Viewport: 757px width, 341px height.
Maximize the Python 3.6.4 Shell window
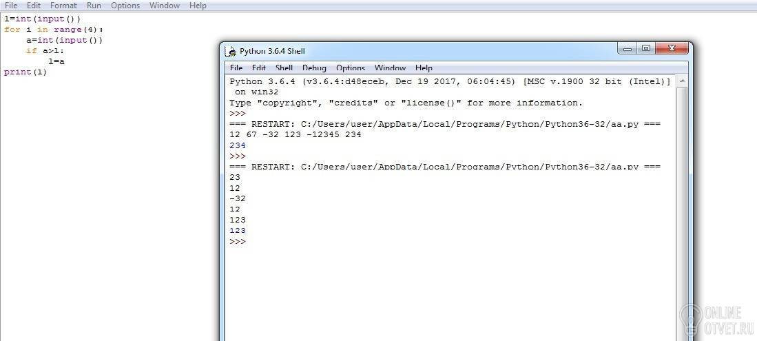[x=645, y=49]
